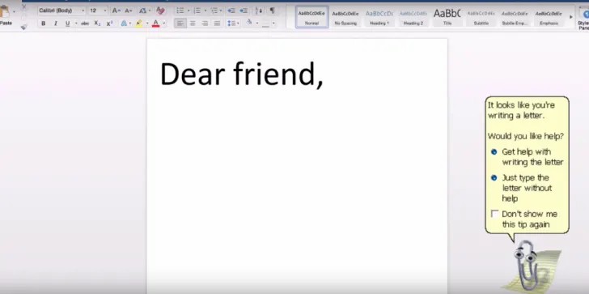Select Get help with writing the letter
589x294 pixels.
[528, 157]
